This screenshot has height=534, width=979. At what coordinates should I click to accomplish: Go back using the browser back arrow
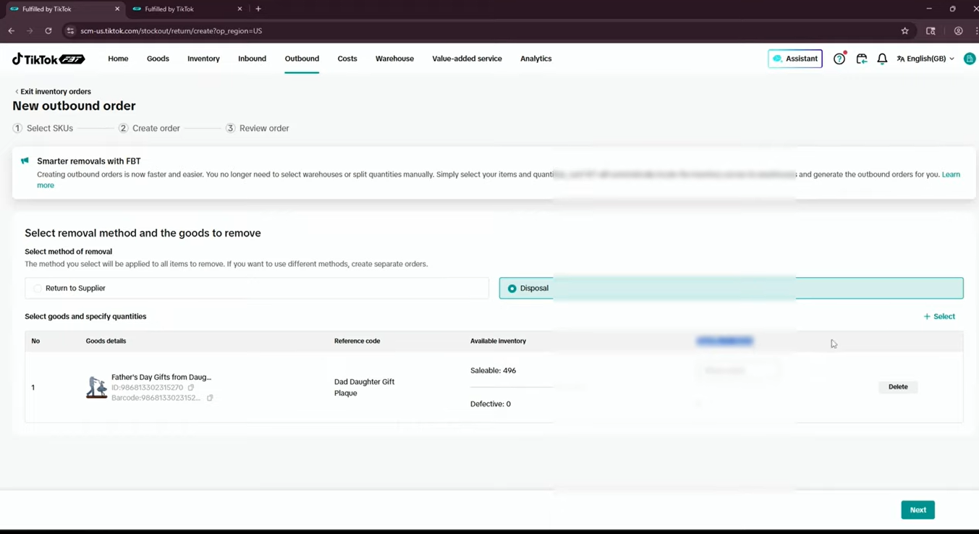tap(11, 31)
